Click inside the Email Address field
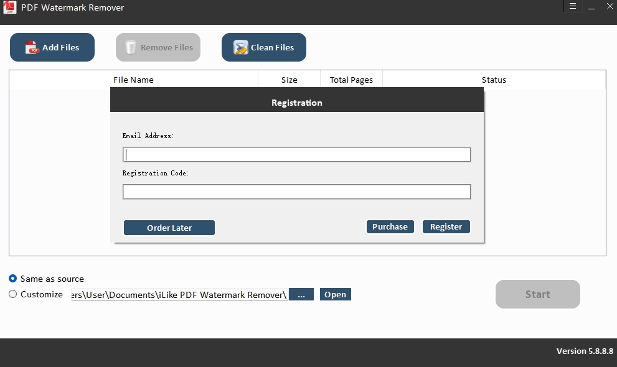The height and width of the screenshot is (367, 617). point(297,154)
